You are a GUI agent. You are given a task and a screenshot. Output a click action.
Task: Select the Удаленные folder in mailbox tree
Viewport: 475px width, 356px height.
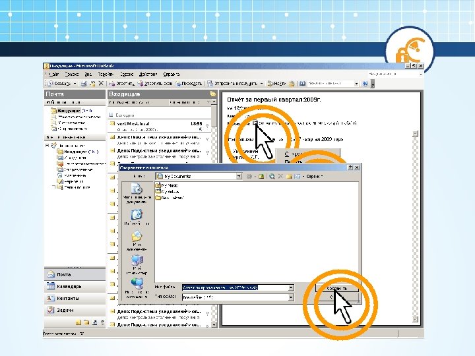tap(72, 175)
